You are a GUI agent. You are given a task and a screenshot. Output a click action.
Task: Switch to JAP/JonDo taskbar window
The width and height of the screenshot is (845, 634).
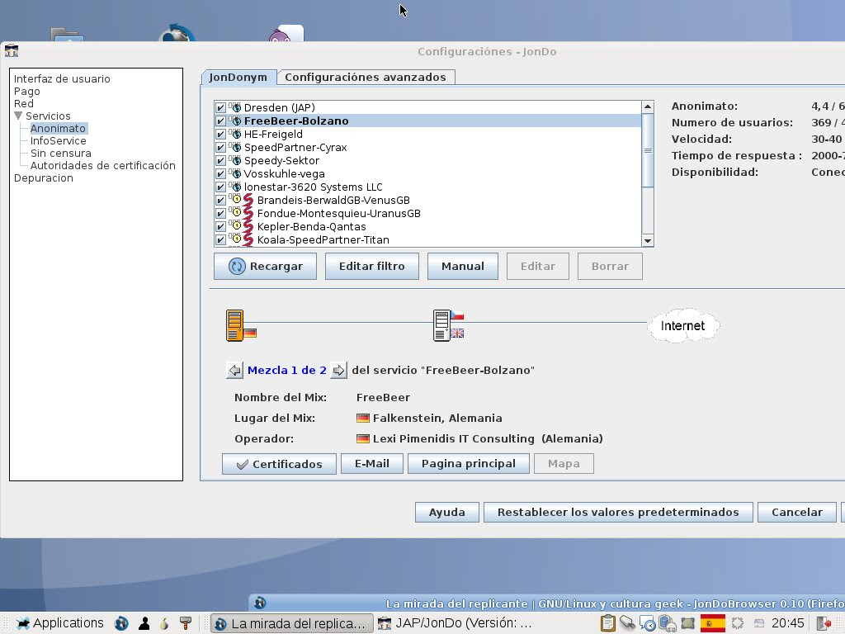[x=456, y=623]
